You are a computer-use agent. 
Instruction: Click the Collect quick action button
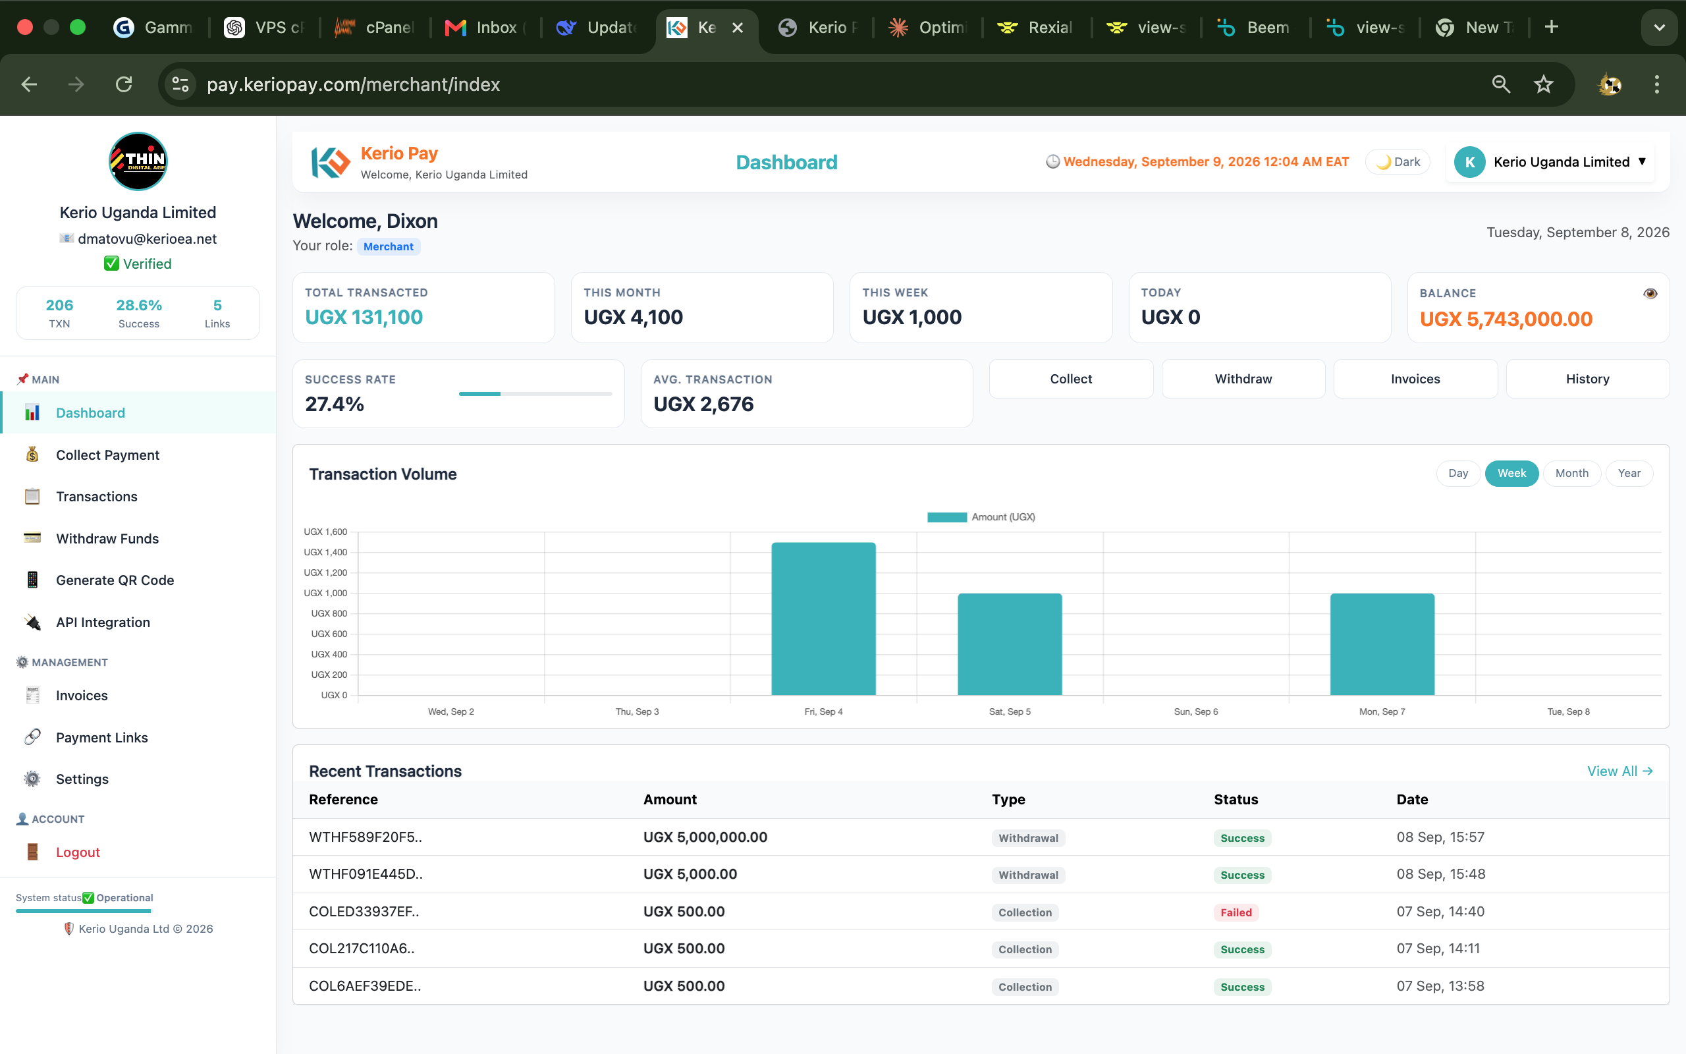coord(1071,379)
